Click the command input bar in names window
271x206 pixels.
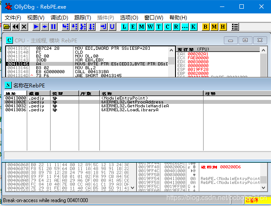137,155
